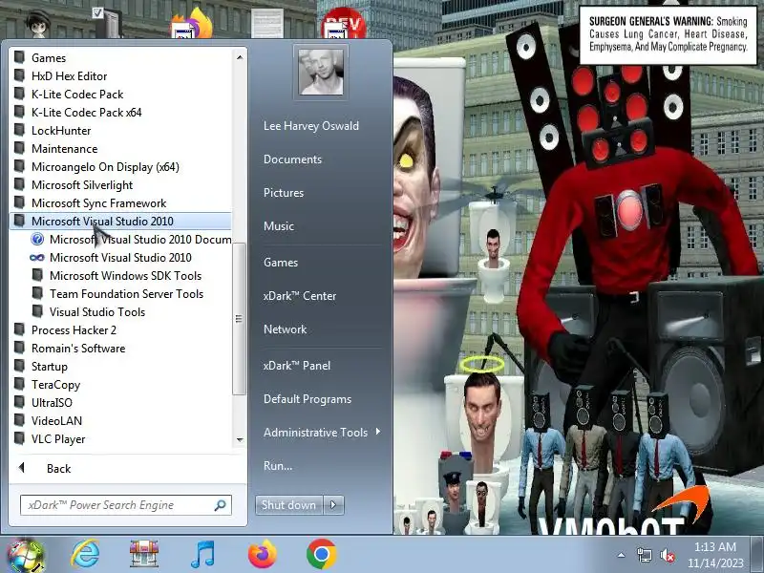The width and height of the screenshot is (764, 573).
Task: Click the Shut down button
Action: 289,505
